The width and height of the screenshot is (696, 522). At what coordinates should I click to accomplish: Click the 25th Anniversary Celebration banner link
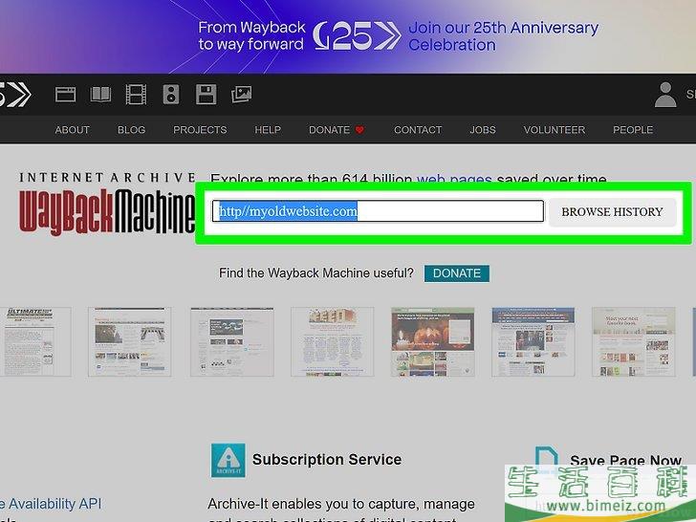[503, 36]
